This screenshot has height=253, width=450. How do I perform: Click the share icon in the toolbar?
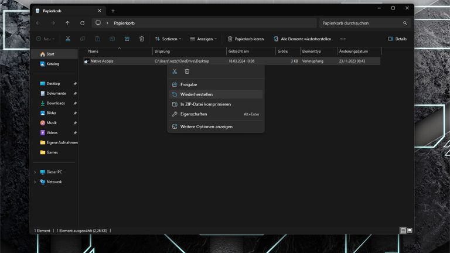[x=127, y=39]
